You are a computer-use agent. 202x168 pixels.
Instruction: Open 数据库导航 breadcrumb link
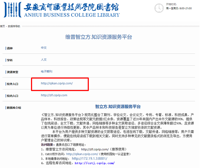[14, 26]
